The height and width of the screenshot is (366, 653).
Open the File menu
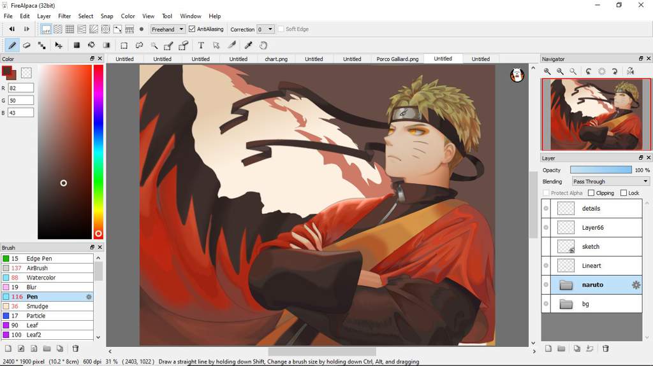[x=8, y=16]
